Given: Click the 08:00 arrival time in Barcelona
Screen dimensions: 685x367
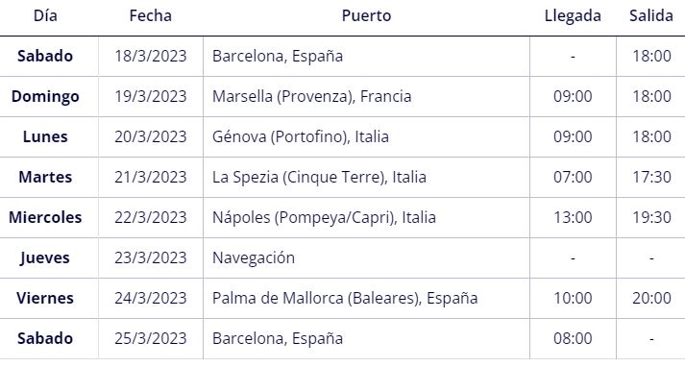Looking at the screenshot, I should pos(573,338).
